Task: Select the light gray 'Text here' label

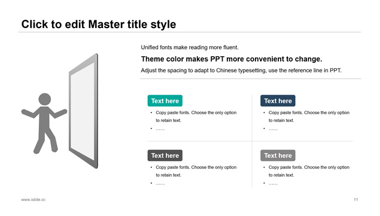Action: click(278, 156)
